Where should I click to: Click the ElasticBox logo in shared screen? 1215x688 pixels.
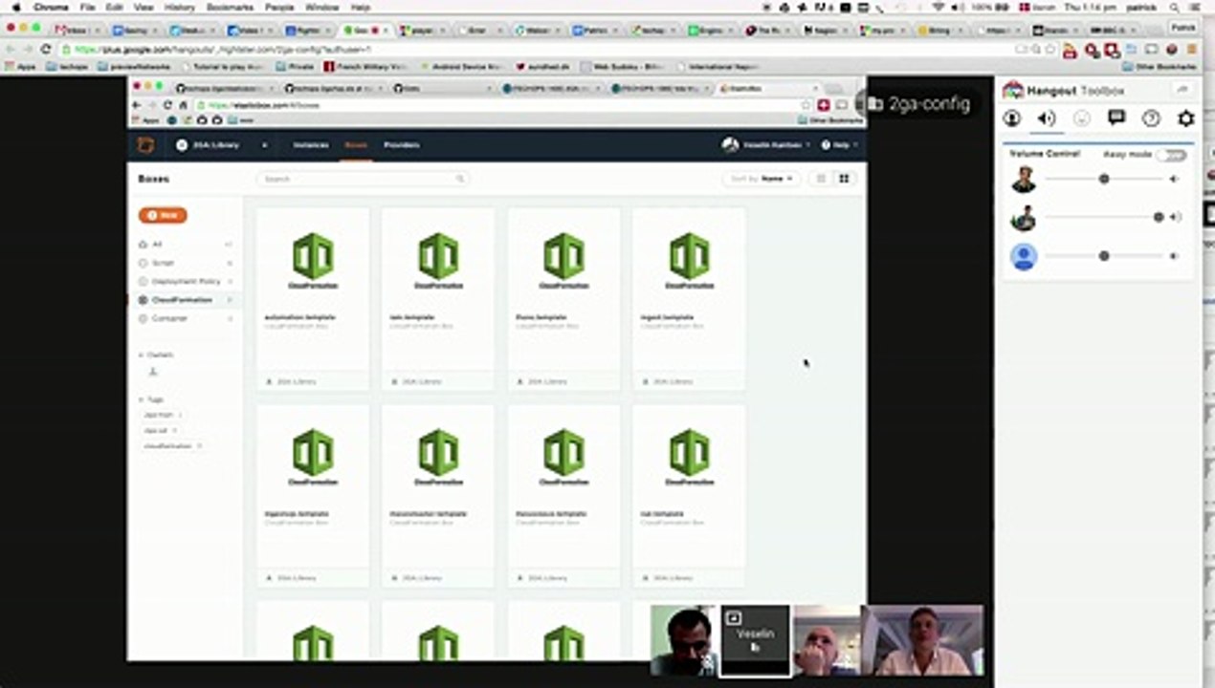click(x=145, y=145)
